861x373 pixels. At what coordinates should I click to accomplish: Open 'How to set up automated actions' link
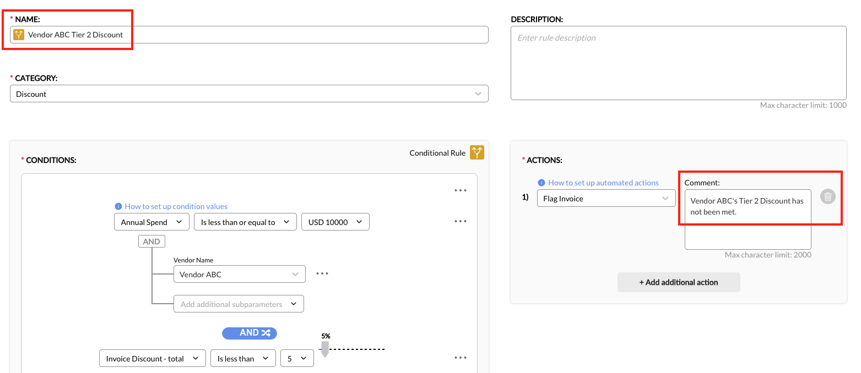pos(603,183)
